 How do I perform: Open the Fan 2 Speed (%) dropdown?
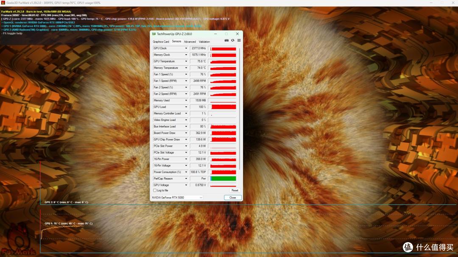(186, 87)
